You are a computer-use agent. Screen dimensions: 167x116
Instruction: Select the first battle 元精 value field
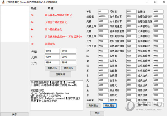(x=52, y=51)
